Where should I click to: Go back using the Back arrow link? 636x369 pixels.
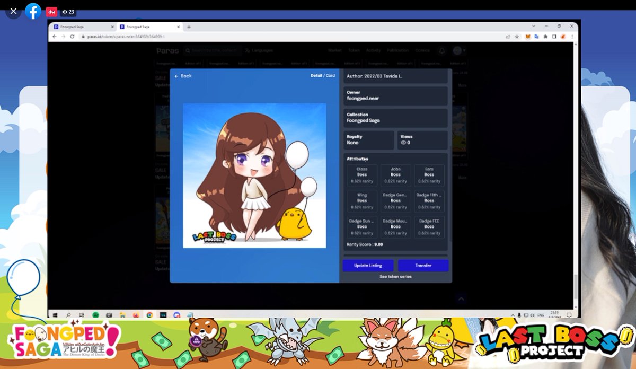[x=183, y=76]
